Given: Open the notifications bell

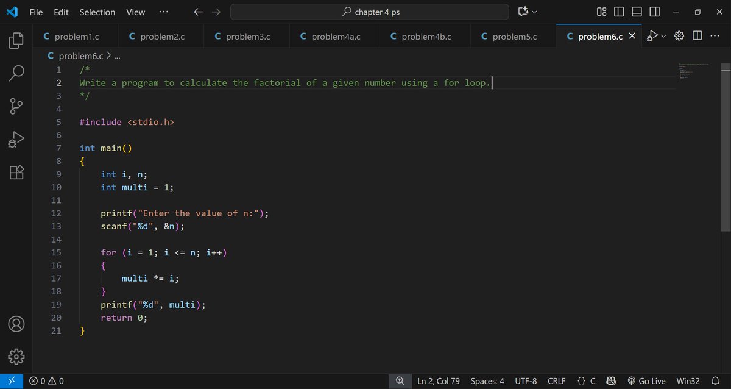Looking at the screenshot, I should 722,380.
